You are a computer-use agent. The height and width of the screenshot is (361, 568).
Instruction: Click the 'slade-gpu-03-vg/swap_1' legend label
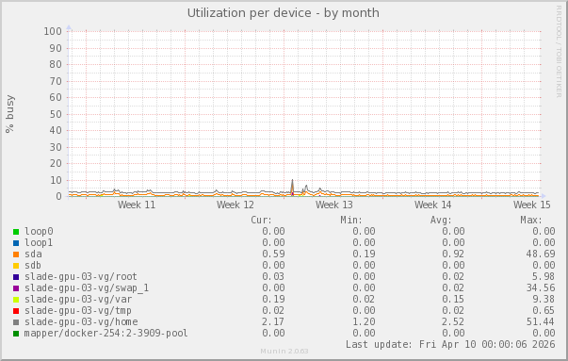point(87,287)
